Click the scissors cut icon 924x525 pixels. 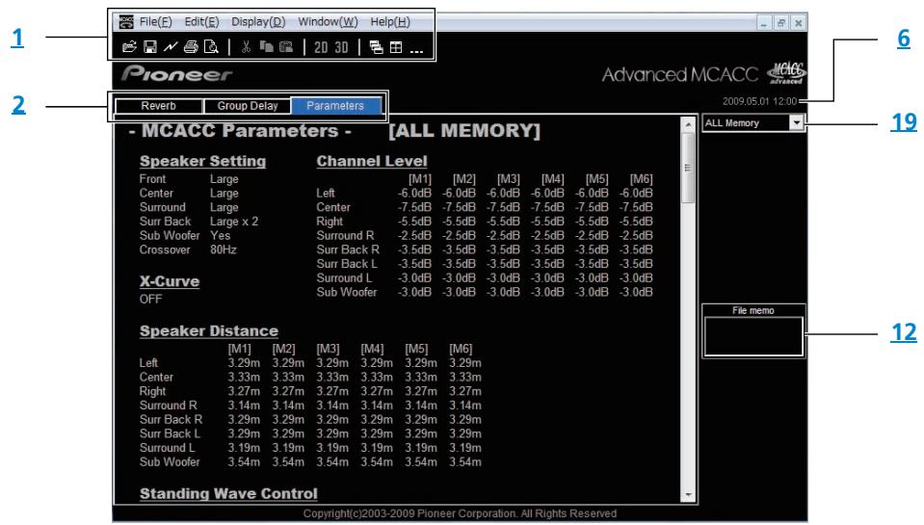(x=246, y=46)
